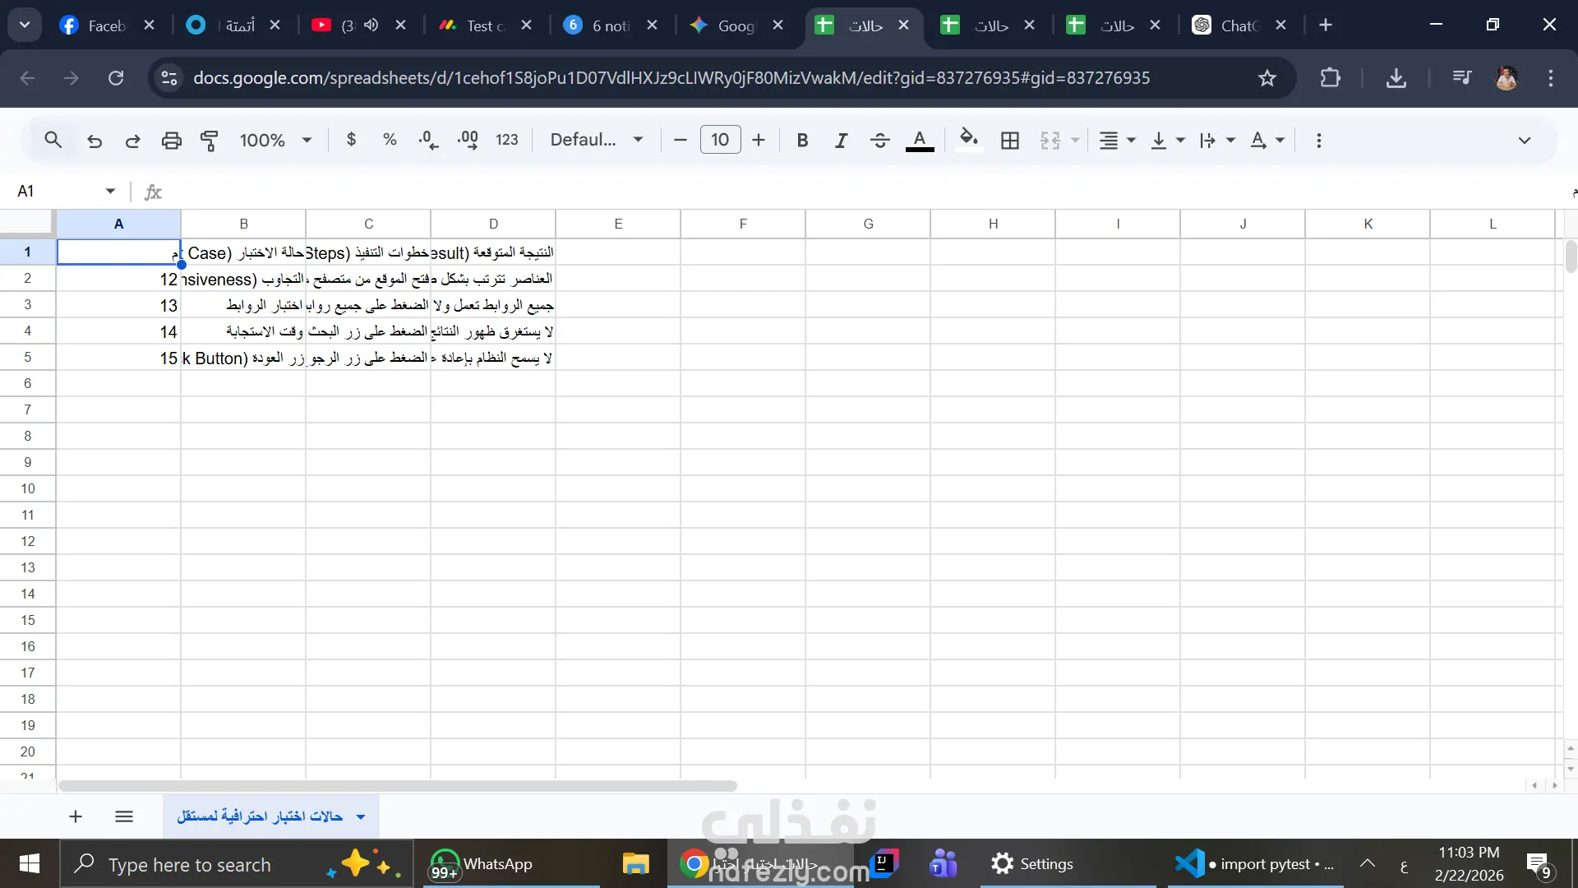Screen dimensions: 1578x888
Task: Toggle Bold formatting
Action: click(802, 141)
